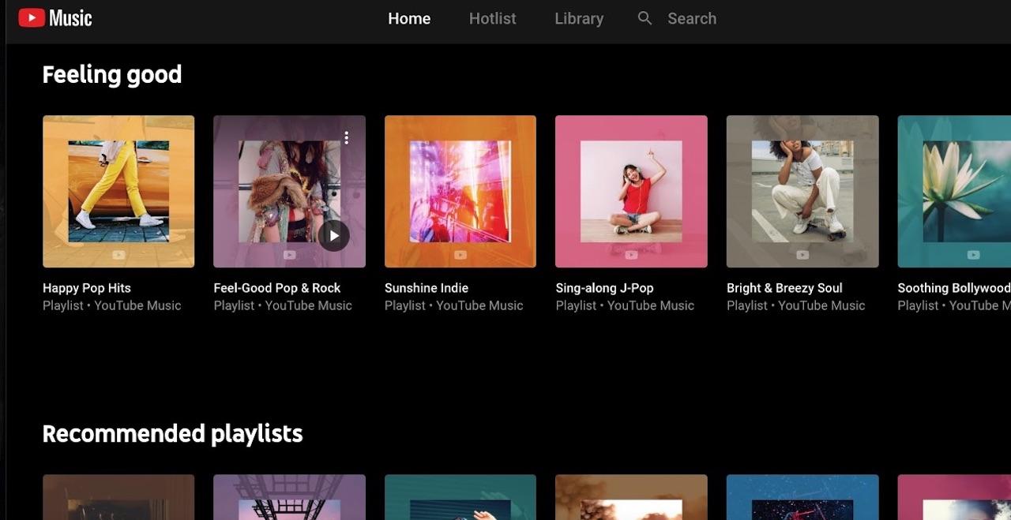Viewport: 1011px width, 520px height.
Task: Open the three-dot menu on Feel-Good Pop & Rock
Action: click(346, 138)
